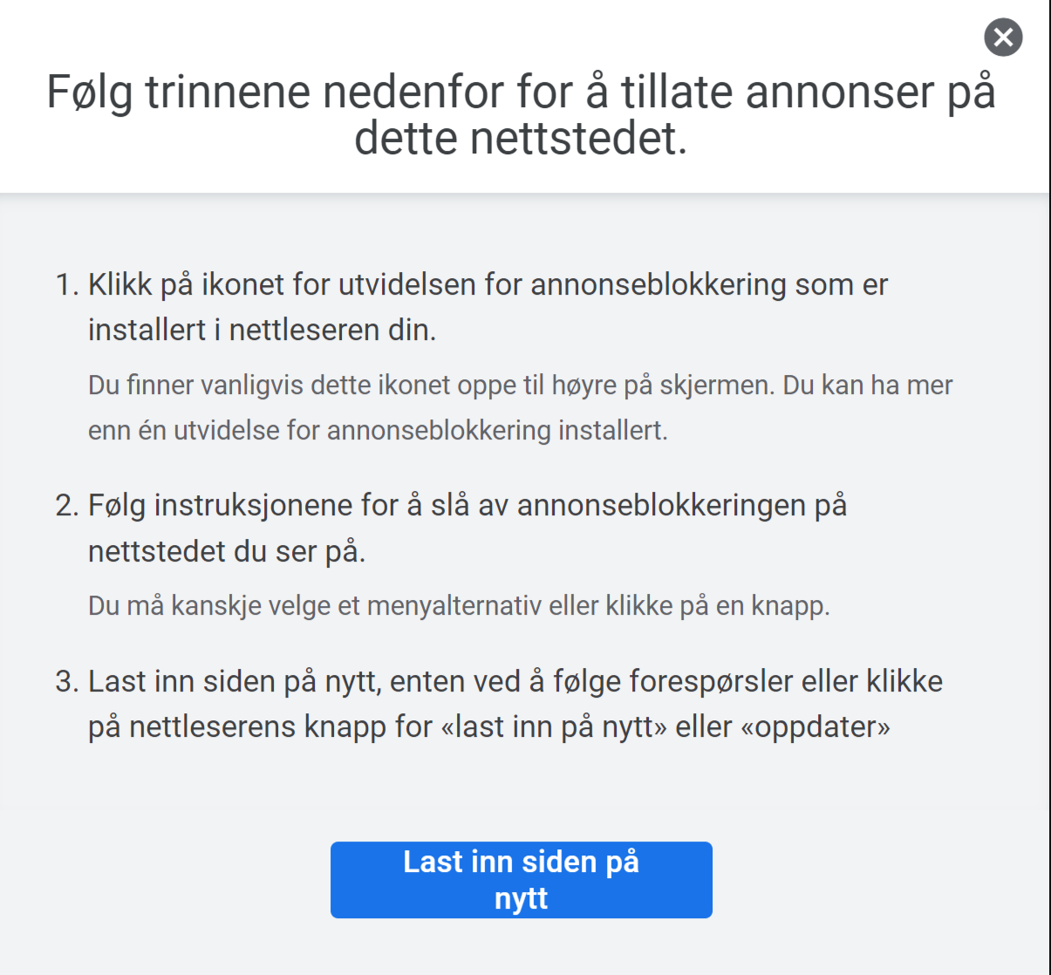Close the ad-blocker instructions dialog

click(x=1003, y=37)
